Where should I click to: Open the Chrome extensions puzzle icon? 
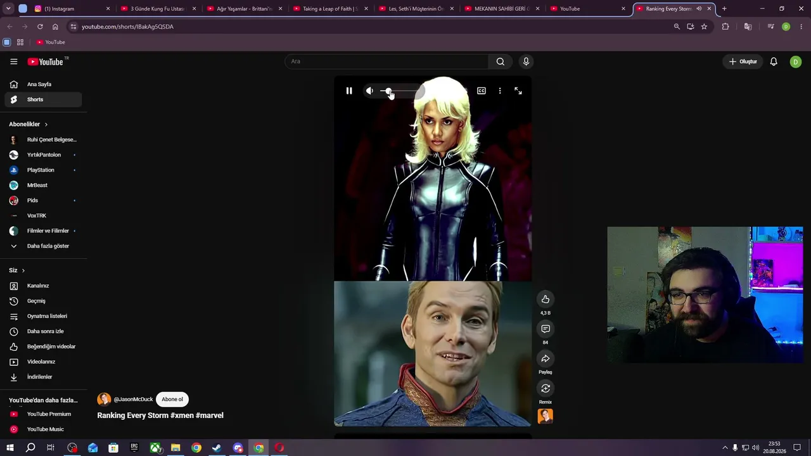point(725,27)
